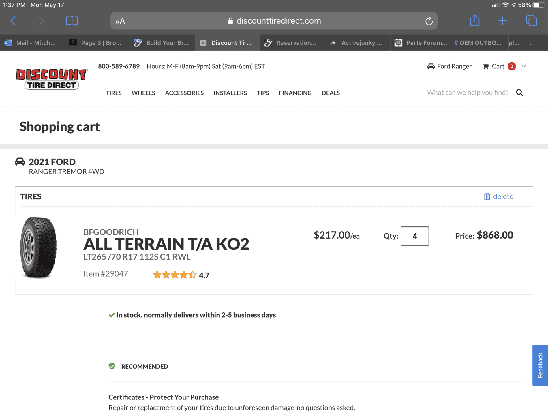Open the TIRES menu

(x=114, y=93)
